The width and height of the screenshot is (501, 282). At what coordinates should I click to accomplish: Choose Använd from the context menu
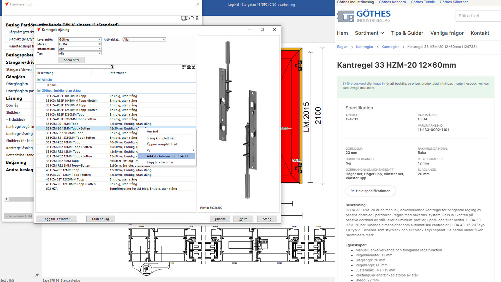(167, 131)
